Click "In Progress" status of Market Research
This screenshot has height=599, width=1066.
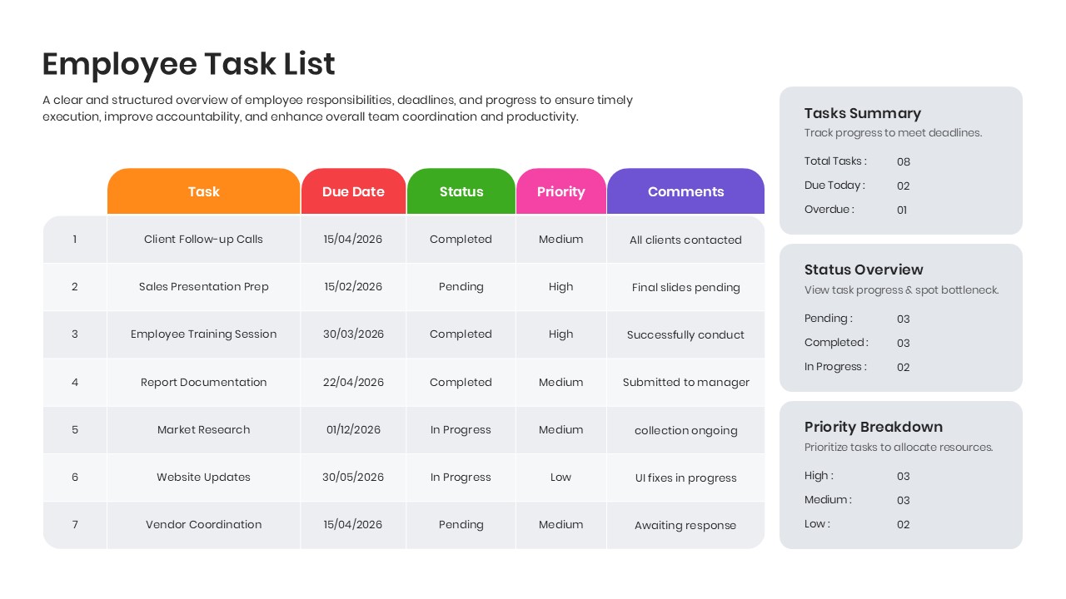click(461, 430)
